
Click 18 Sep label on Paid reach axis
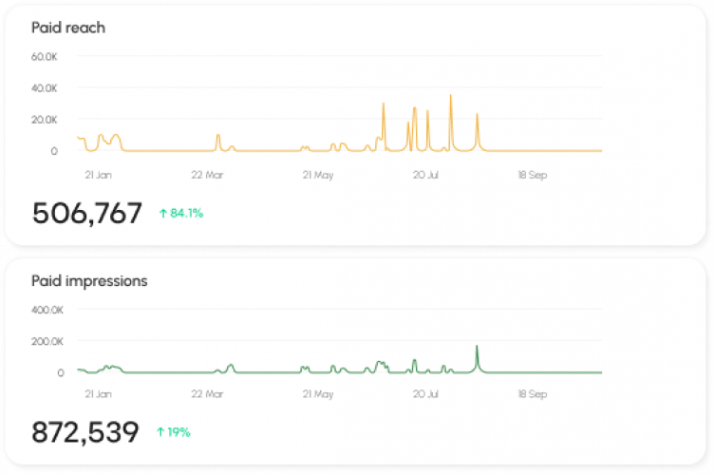click(x=533, y=175)
